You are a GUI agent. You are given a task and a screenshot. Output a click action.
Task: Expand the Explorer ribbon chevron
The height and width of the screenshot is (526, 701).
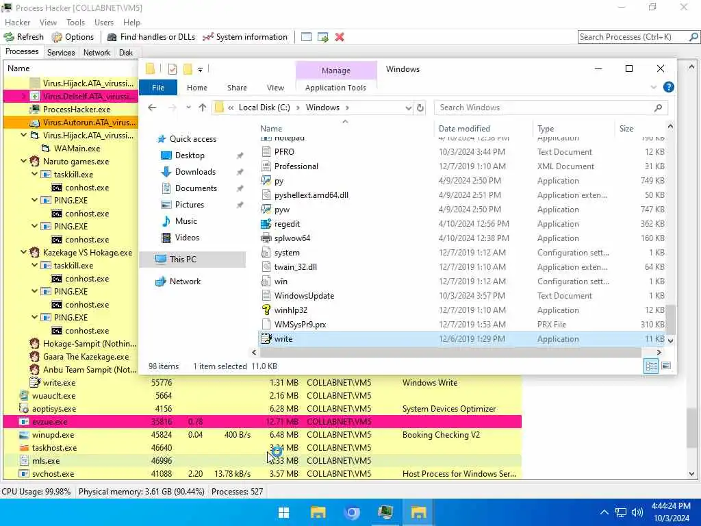[653, 87]
